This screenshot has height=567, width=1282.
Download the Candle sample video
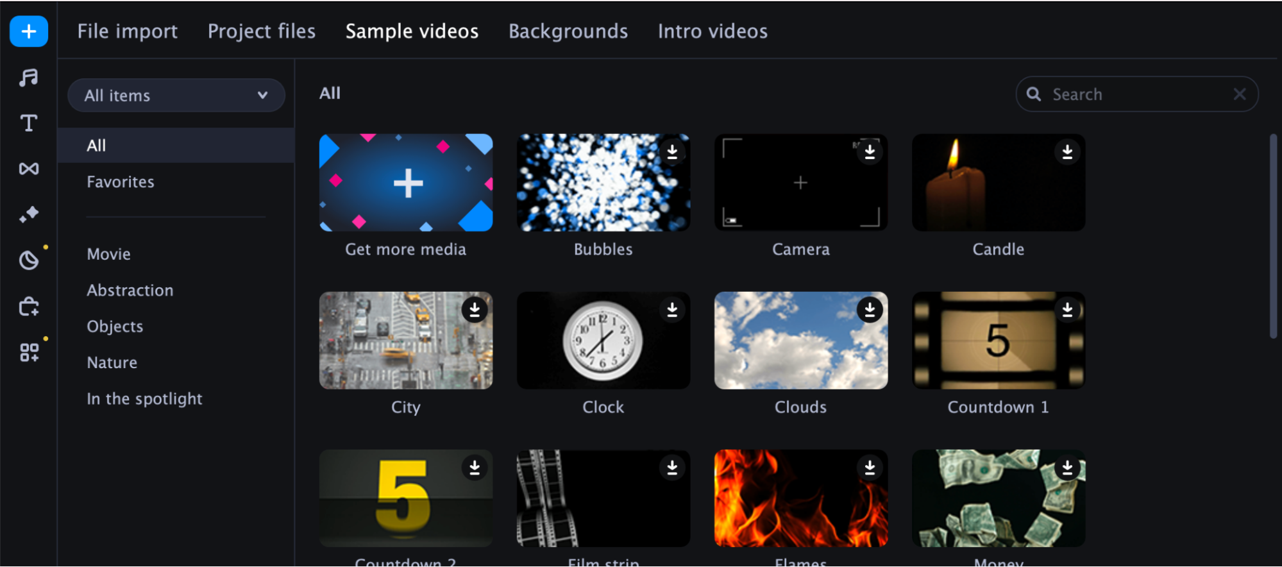(1067, 152)
